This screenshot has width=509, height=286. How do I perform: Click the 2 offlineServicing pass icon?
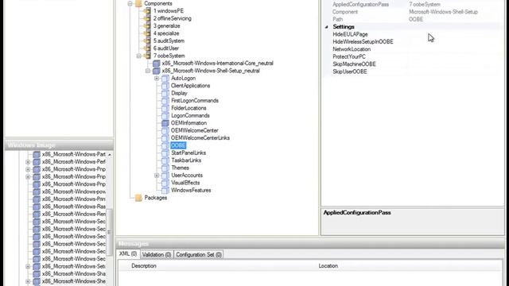click(x=147, y=18)
